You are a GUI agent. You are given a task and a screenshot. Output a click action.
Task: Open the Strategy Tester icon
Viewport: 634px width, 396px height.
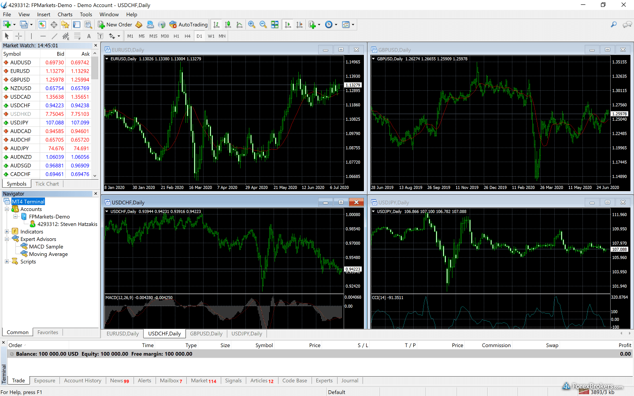point(88,25)
